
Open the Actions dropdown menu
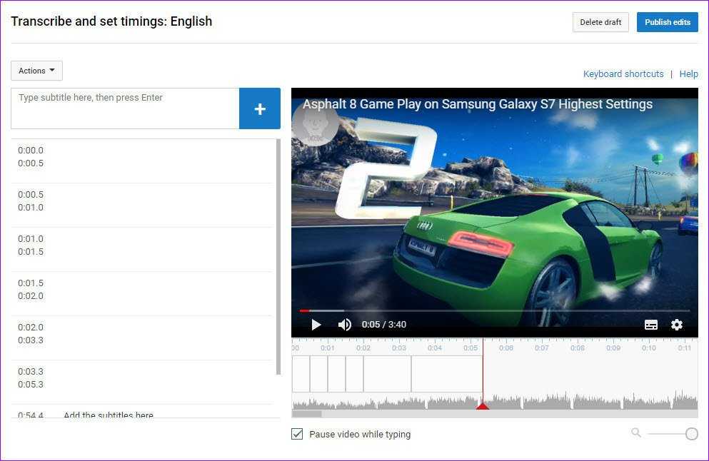[x=36, y=71]
